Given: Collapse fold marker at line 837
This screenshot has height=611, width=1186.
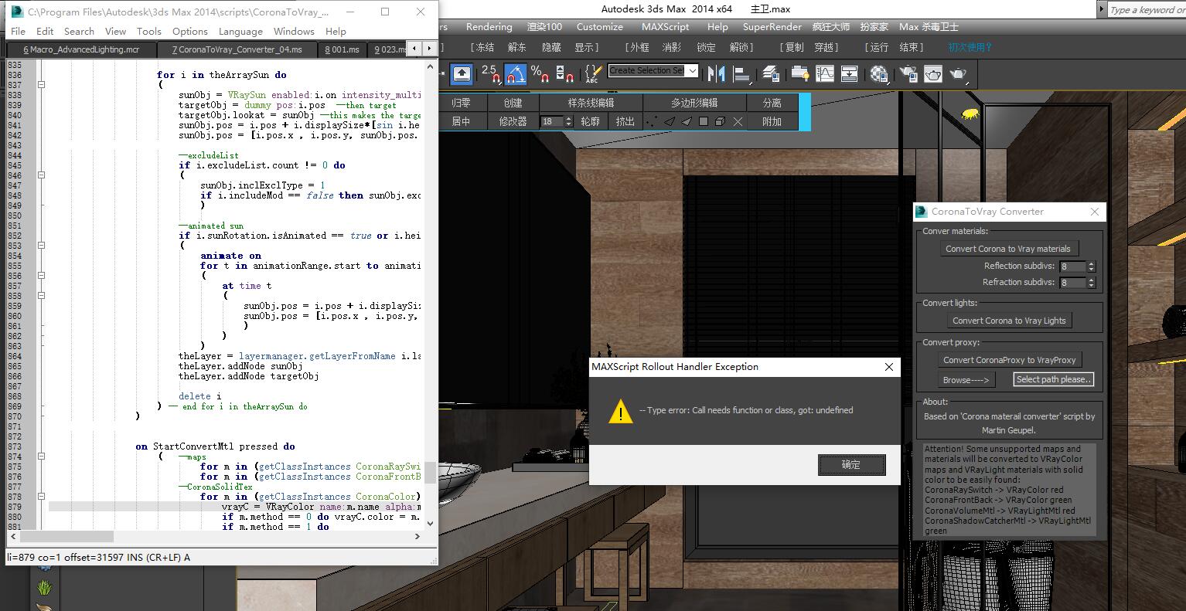Looking at the screenshot, I should click(x=41, y=85).
